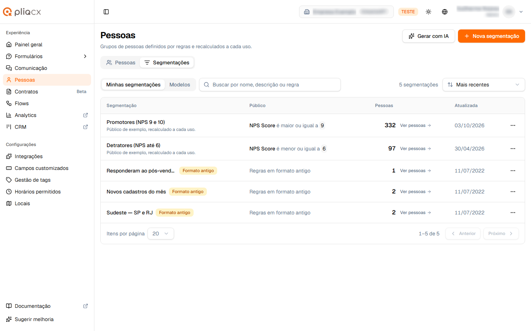The width and height of the screenshot is (531, 331).
Task: Open Flows in sidebar
Action: [x=47, y=103]
